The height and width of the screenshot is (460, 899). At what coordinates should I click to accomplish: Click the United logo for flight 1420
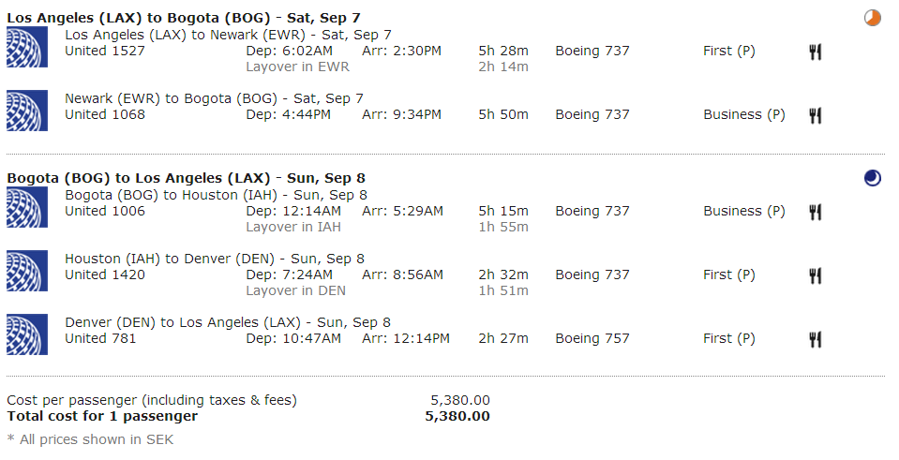[x=26, y=271]
